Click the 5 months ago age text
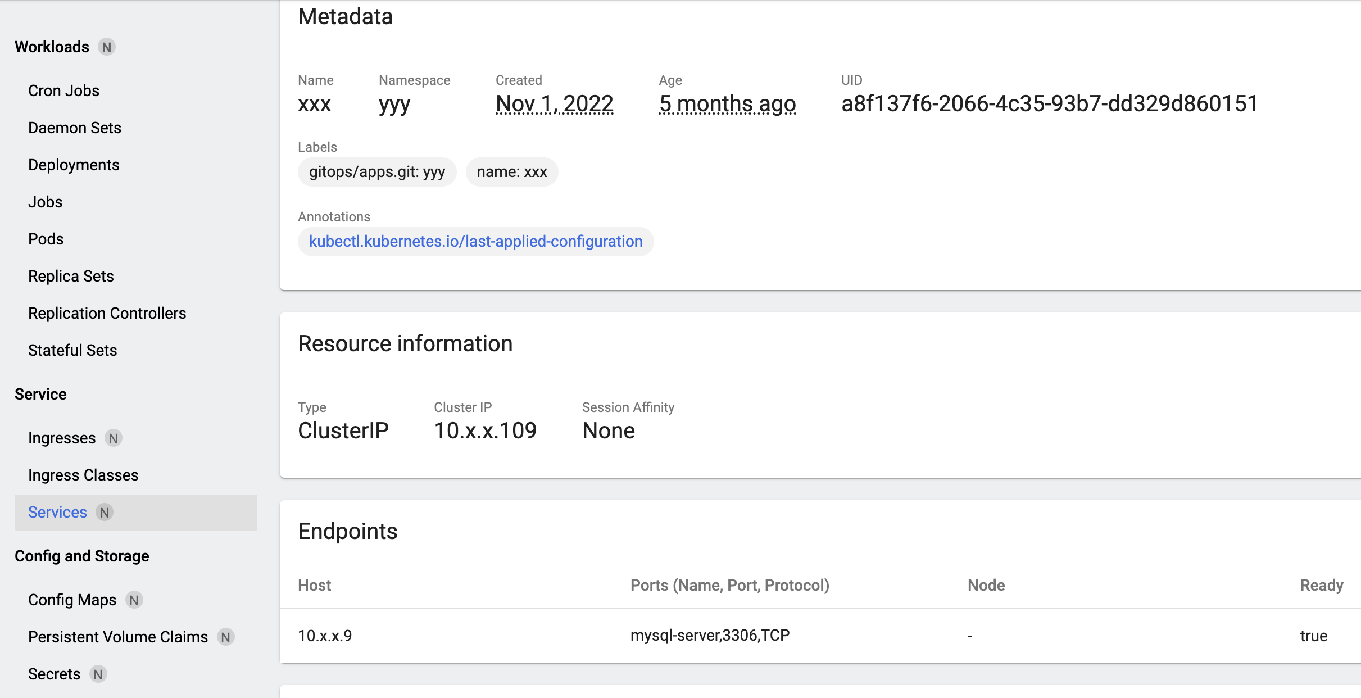The width and height of the screenshot is (1361, 698). (x=727, y=104)
